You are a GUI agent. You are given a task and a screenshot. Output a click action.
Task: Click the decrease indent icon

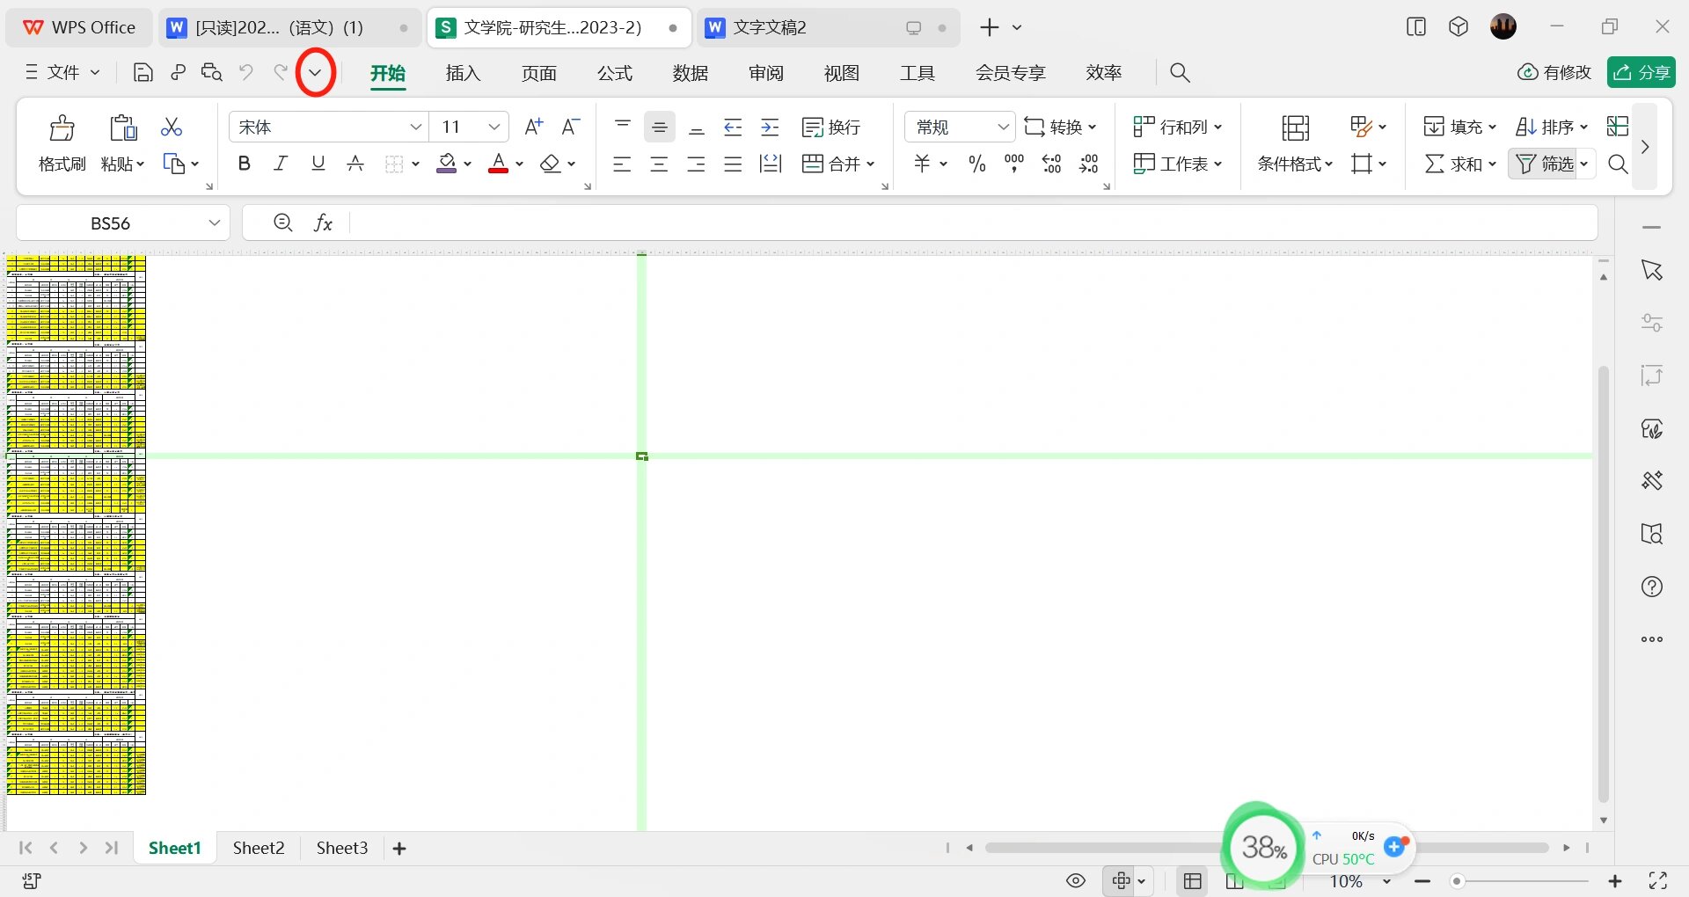[x=733, y=128]
